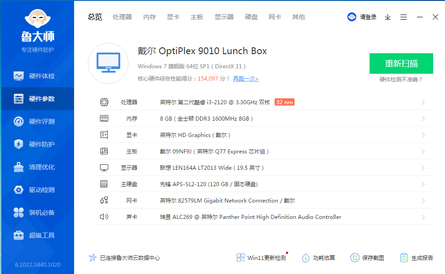This screenshot has width=445, height=274.
Task: Switch to the 硬盘 tab
Action: 251,17
